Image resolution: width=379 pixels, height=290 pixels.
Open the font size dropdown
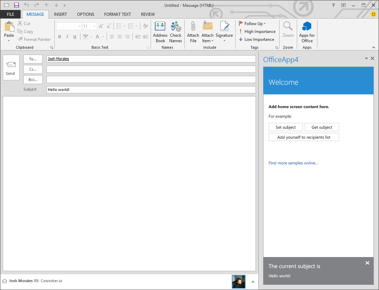pyautogui.click(x=94, y=26)
